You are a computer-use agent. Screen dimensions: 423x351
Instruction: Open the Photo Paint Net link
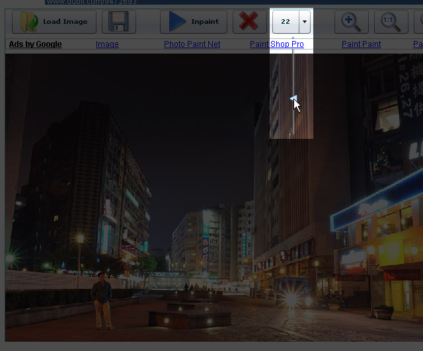coord(192,44)
